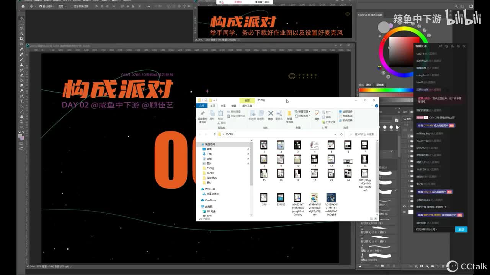Viewport: 490px width, 275px height.
Task: Click the search box 在 05作业 中搜索
Action: tap(361, 134)
